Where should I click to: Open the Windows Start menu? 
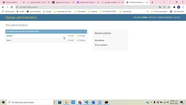click(3, 102)
